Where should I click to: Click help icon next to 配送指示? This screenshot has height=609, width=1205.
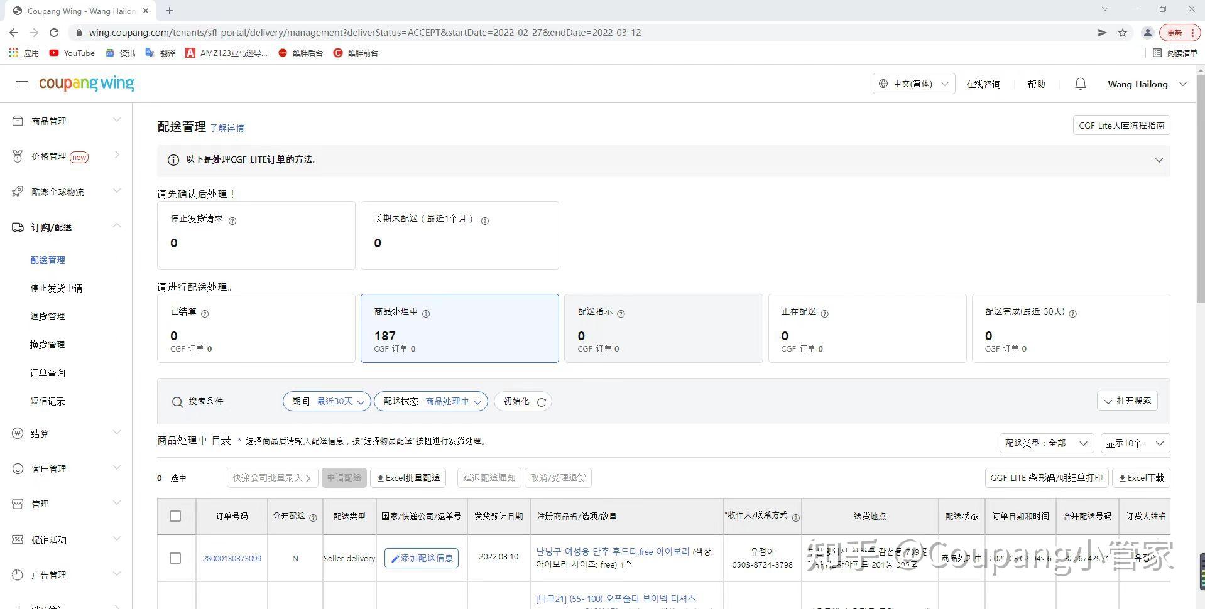[621, 314]
